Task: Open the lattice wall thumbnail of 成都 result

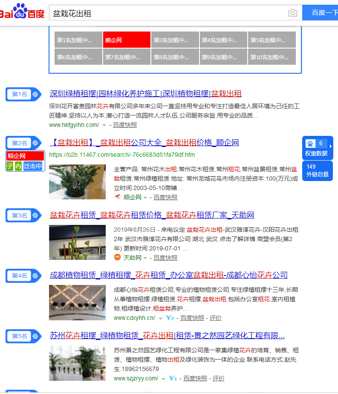Action: pyautogui.click(x=78, y=302)
